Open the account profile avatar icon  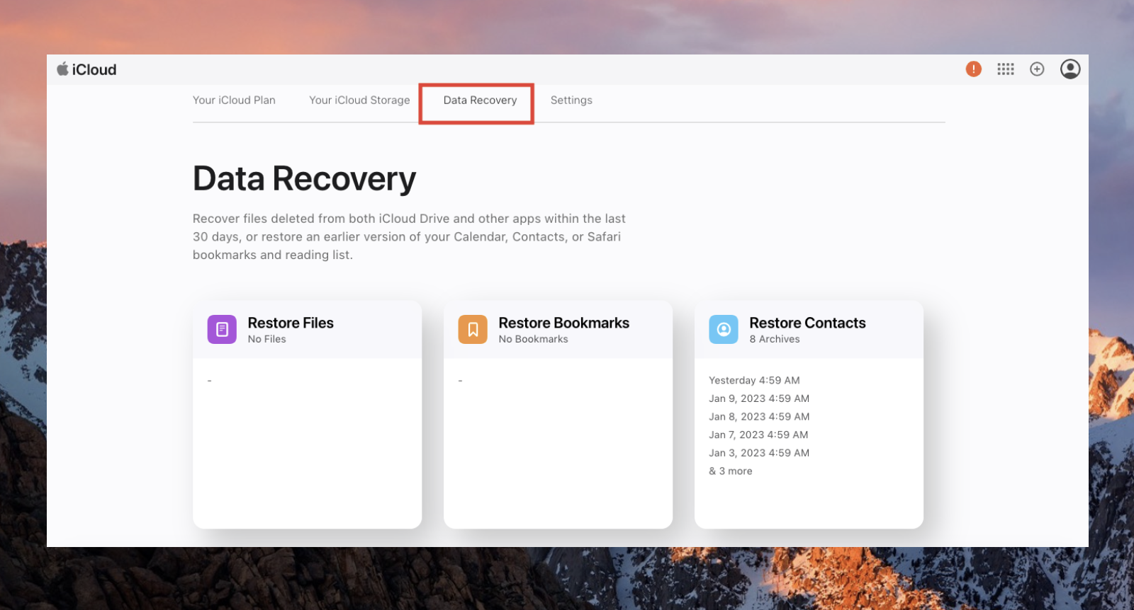(x=1070, y=69)
